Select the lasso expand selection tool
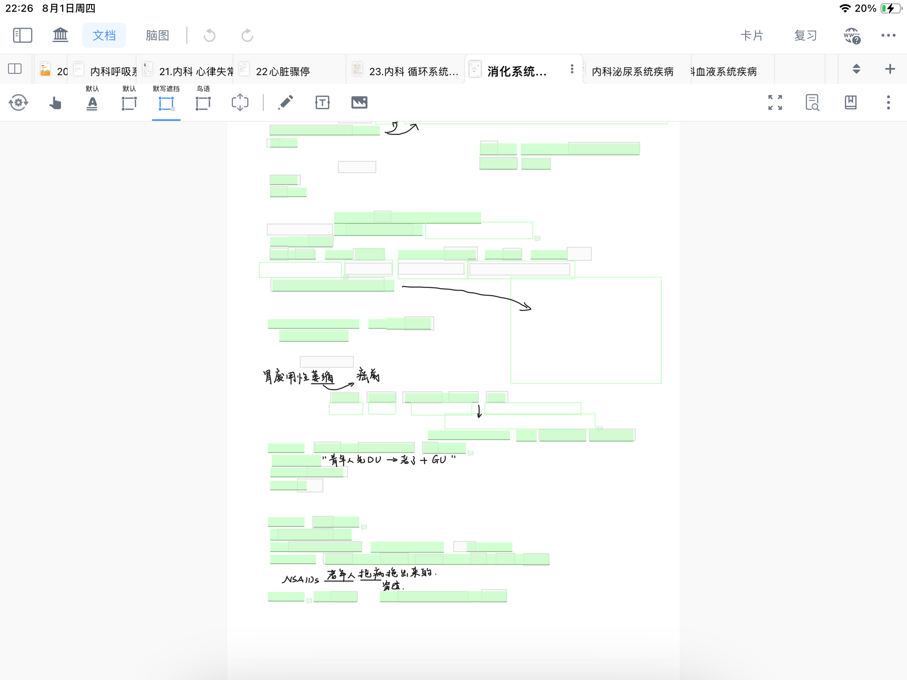This screenshot has height=680, width=907. coord(240,102)
